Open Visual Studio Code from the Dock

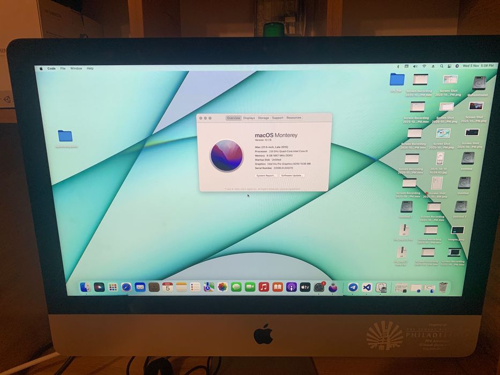(x=367, y=287)
